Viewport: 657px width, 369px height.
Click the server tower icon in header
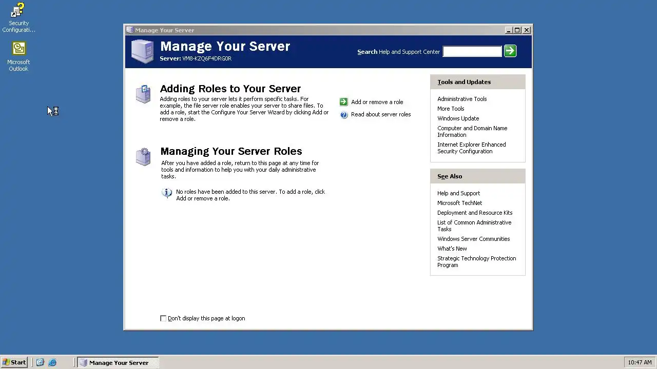[142, 52]
